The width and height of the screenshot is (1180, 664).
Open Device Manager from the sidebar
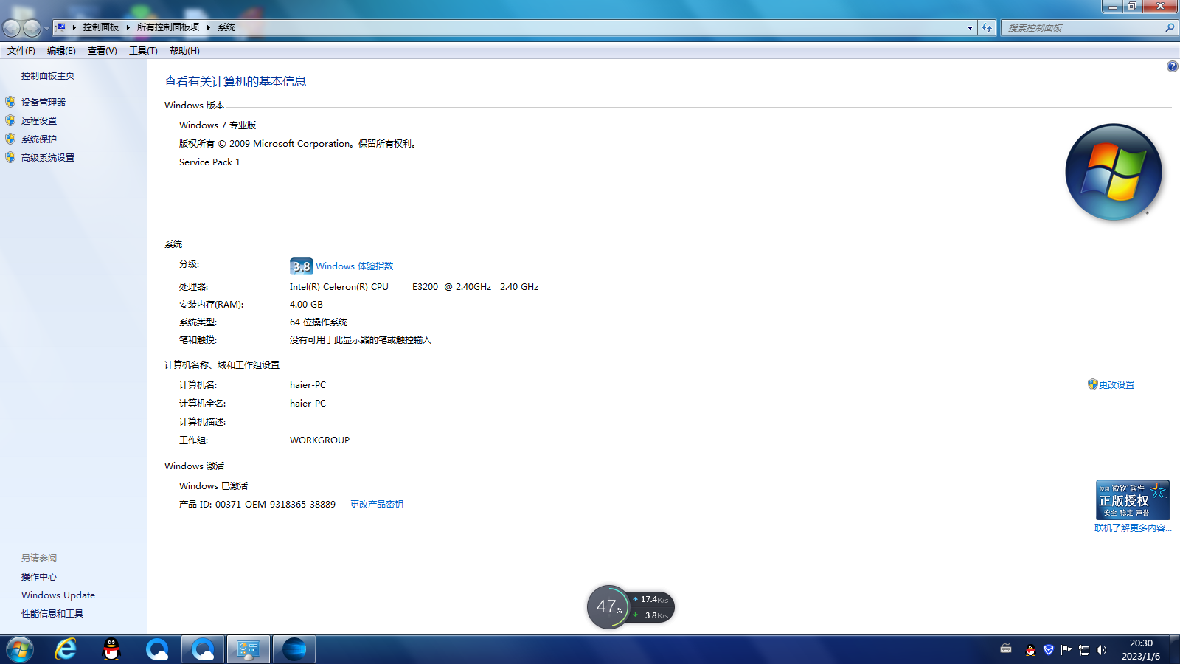tap(43, 102)
